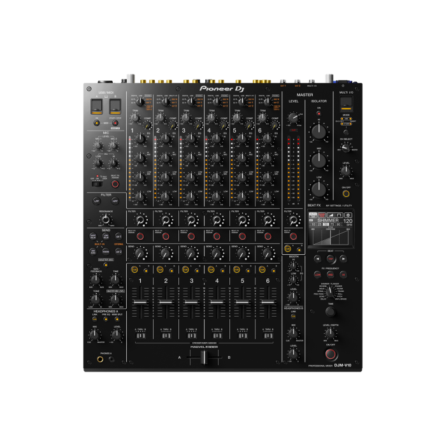This screenshot has height=446, width=446.
Task: Enable channel 4 CUE A button
Action: [x=211, y=270]
